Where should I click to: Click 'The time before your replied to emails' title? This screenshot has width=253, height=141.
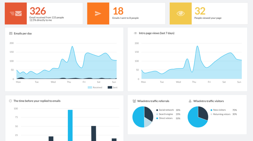[37, 101]
